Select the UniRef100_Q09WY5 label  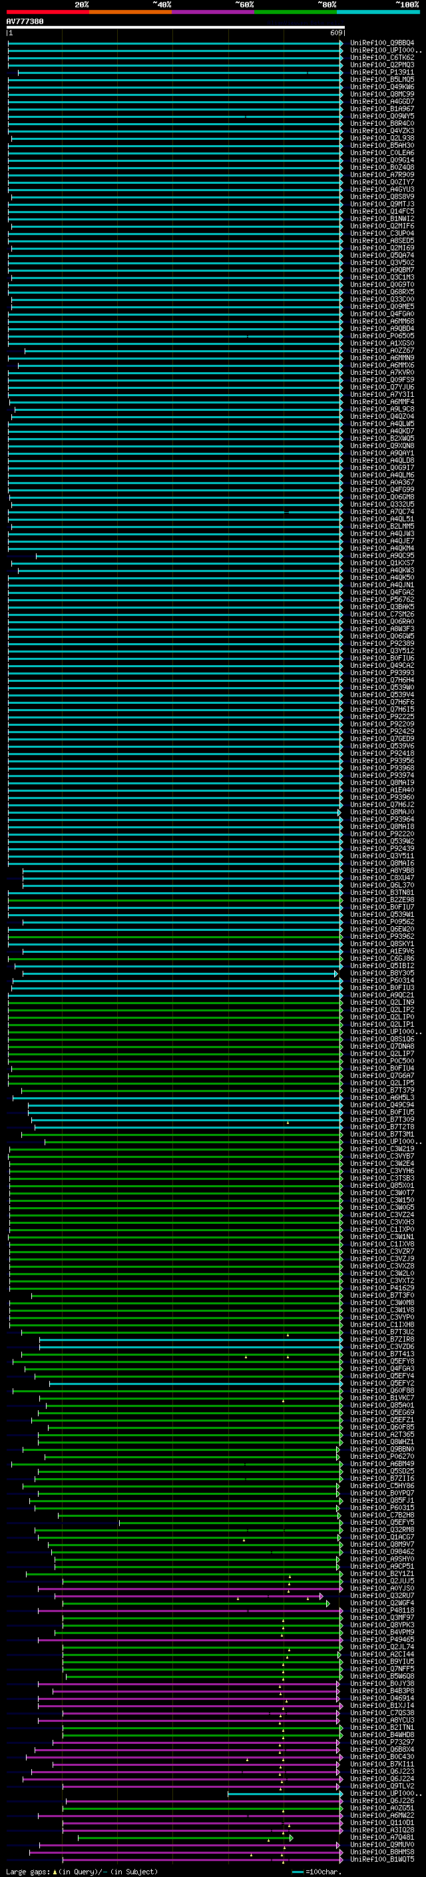[382, 116]
